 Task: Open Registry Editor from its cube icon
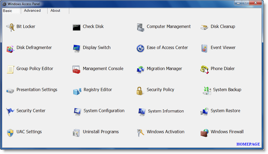point(77,91)
